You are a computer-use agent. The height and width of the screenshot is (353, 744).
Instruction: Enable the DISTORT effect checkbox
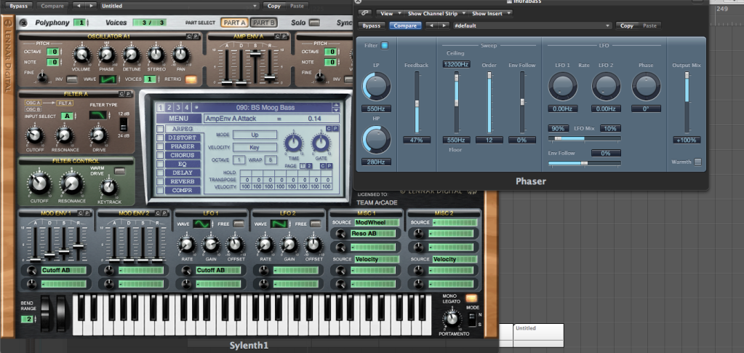tap(160, 138)
